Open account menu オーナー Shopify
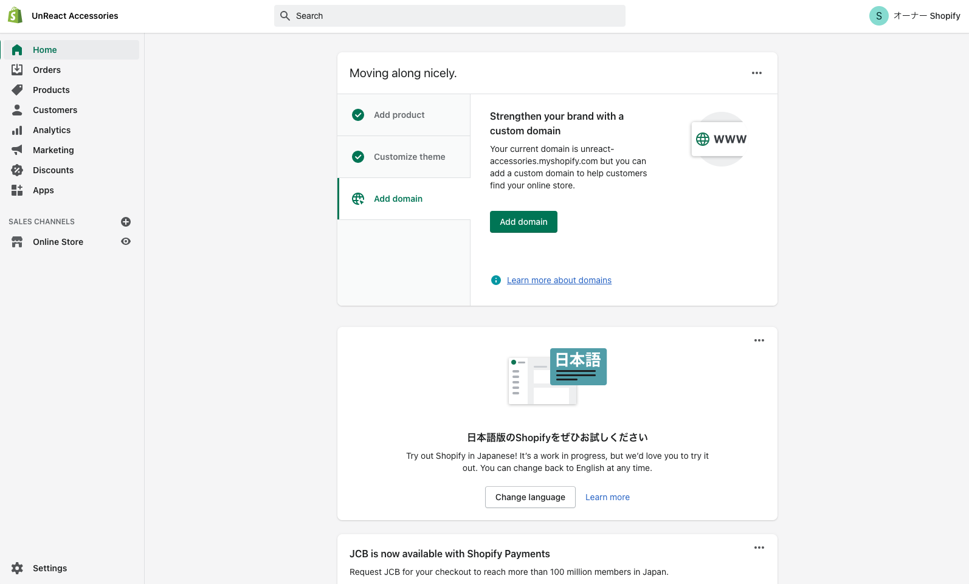The image size is (969, 584). pos(915,16)
